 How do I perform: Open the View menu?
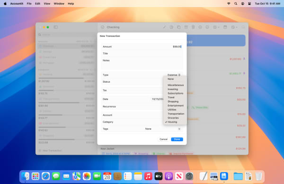coord(47,4)
